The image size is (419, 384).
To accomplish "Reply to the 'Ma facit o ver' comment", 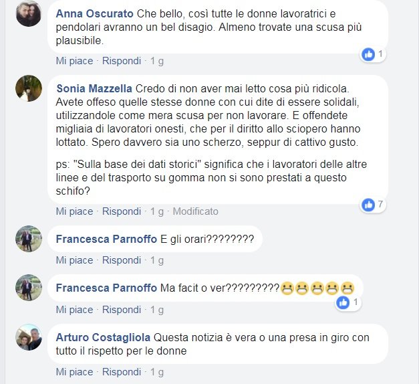I will 122,310.
